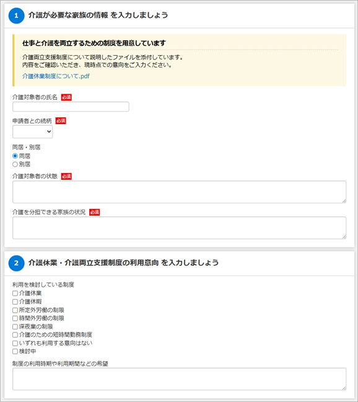Click the 必須 badge beside 介護対象者の氏名
358x402 pixels.
[x=66, y=97]
